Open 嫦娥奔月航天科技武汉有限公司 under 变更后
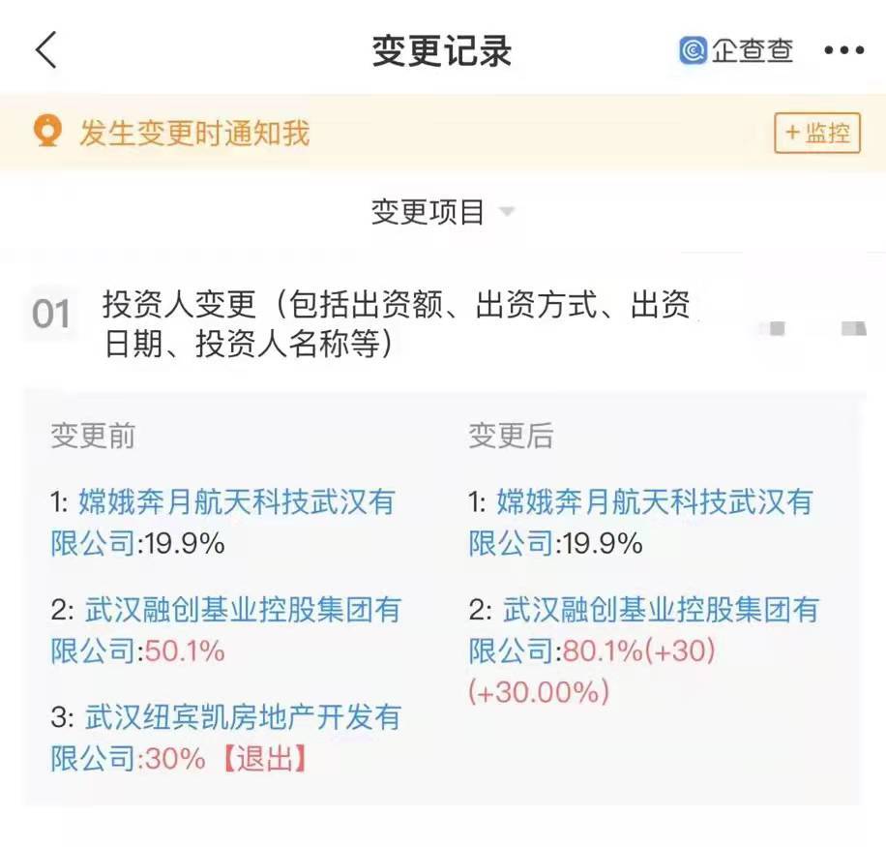 point(640,523)
